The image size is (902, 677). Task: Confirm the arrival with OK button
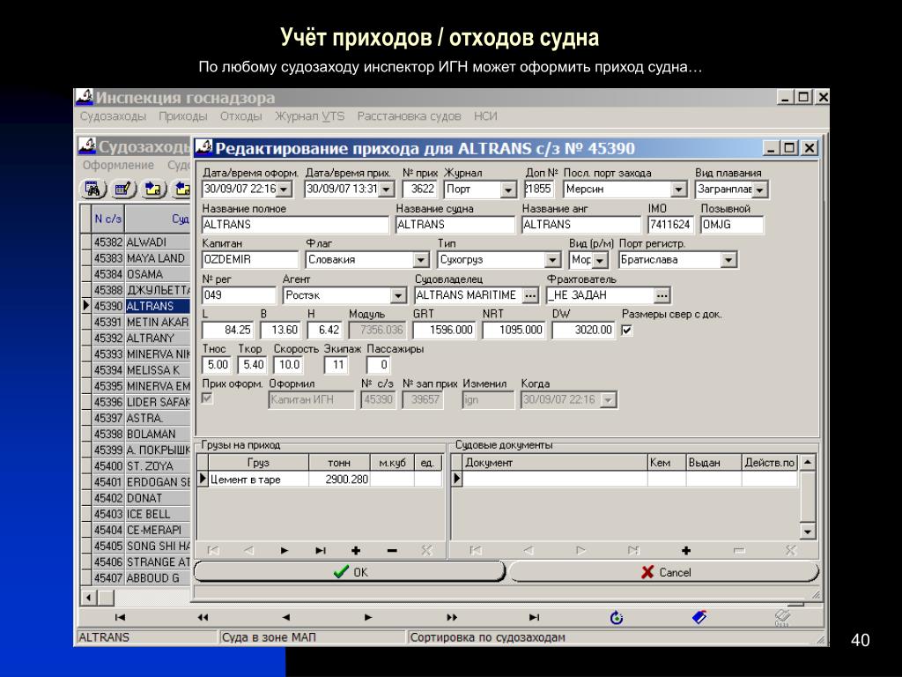pyautogui.click(x=350, y=571)
